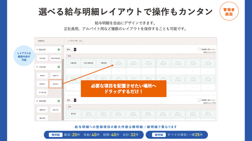Image resolution: width=252 pixels, height=141 pixels.
Task: Click the reset link under lower checkbox
Action: (x=209, y=103)
